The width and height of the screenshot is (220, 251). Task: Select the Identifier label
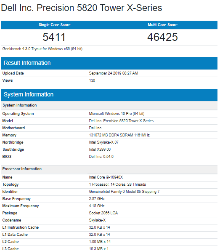point(10,192)
